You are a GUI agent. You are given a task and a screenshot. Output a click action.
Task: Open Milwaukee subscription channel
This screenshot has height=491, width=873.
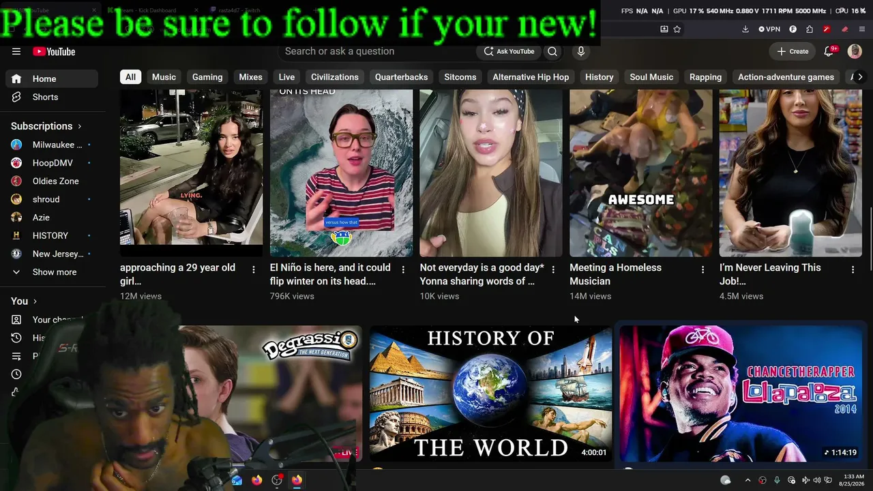[x=52, y=145]
